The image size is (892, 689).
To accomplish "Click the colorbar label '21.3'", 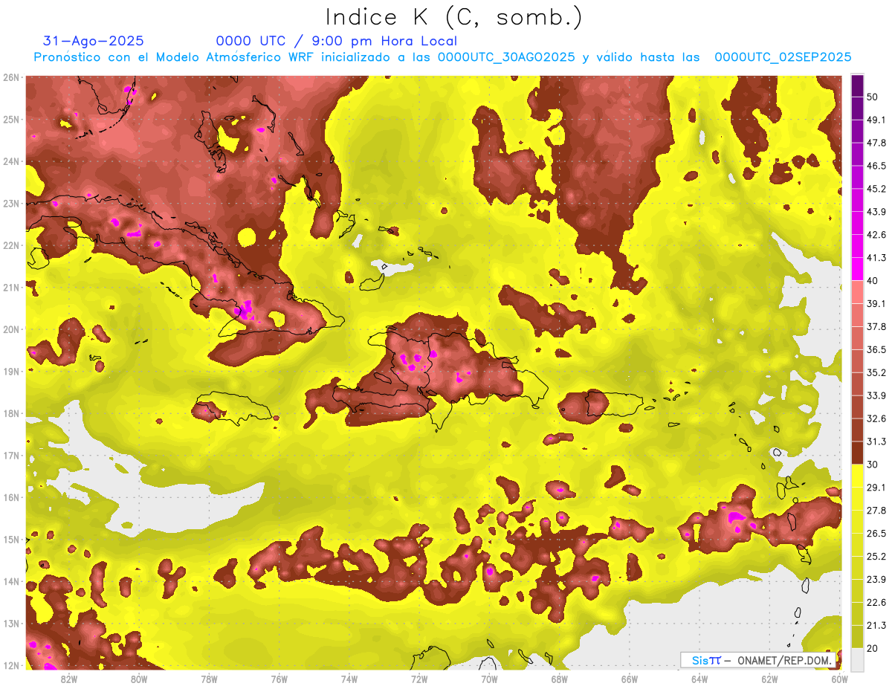I will click(x=877, y=626).
